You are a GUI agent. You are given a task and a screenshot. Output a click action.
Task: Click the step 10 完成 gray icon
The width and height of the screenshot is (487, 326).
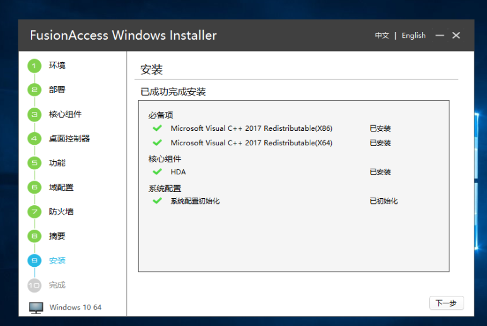tap(34, 285)
